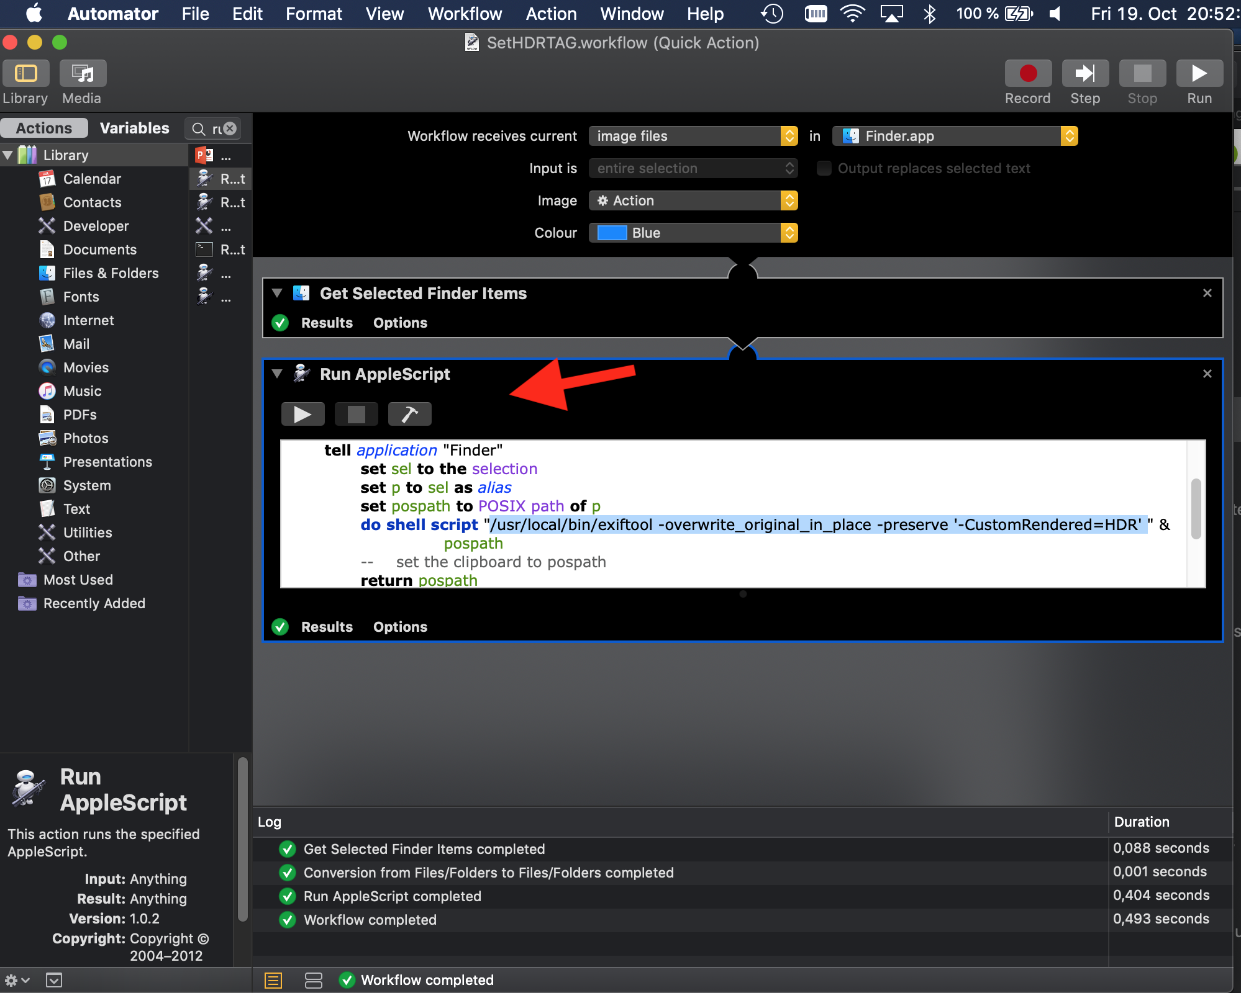
Task: Open the Workflow menu
Action: point(464,14)
